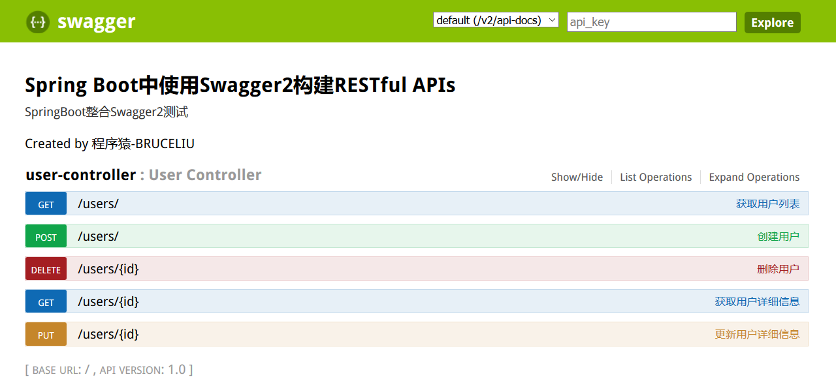Expand the GET /users/ path
This screenshot has width=836, height=383.
[x=98, y=204]
